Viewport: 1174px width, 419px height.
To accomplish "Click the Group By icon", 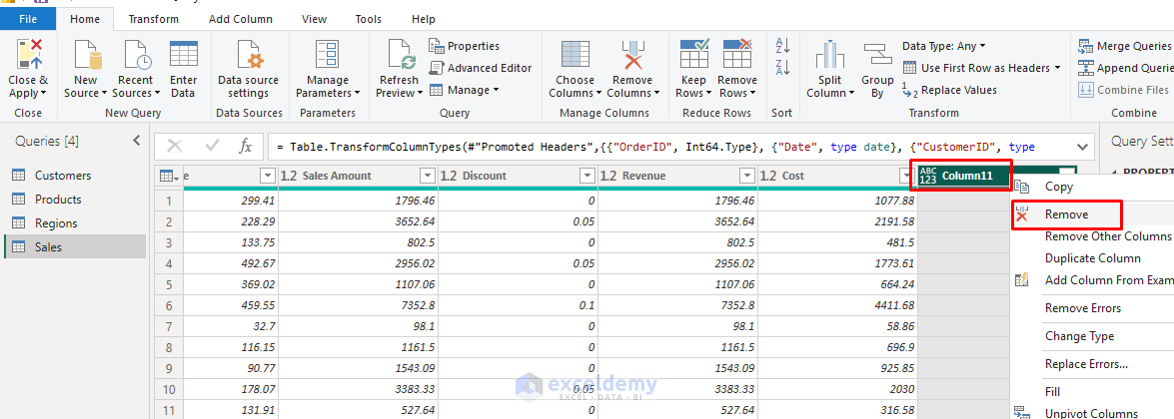I will [877, 56].
